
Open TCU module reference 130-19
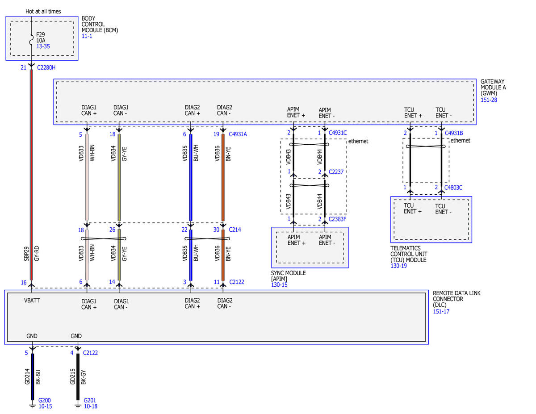tap(399, 265)
